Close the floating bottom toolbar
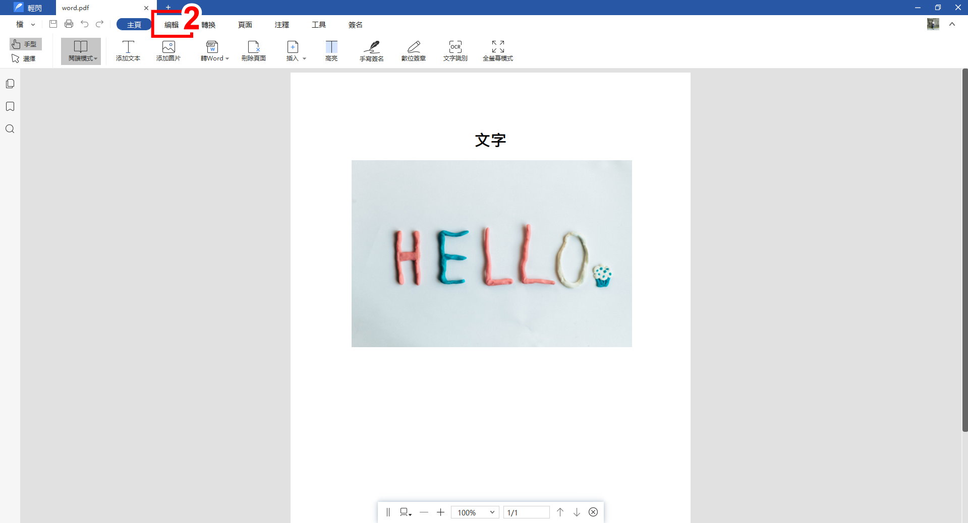 [593, 512]
